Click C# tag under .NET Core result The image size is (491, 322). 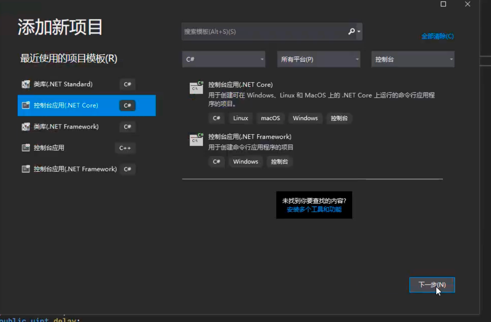coord(217,118)
